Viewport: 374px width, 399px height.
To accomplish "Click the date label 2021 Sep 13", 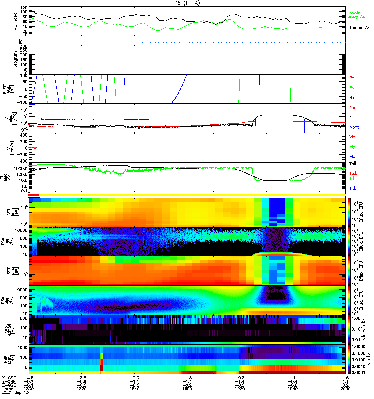I will coord(16,392).
